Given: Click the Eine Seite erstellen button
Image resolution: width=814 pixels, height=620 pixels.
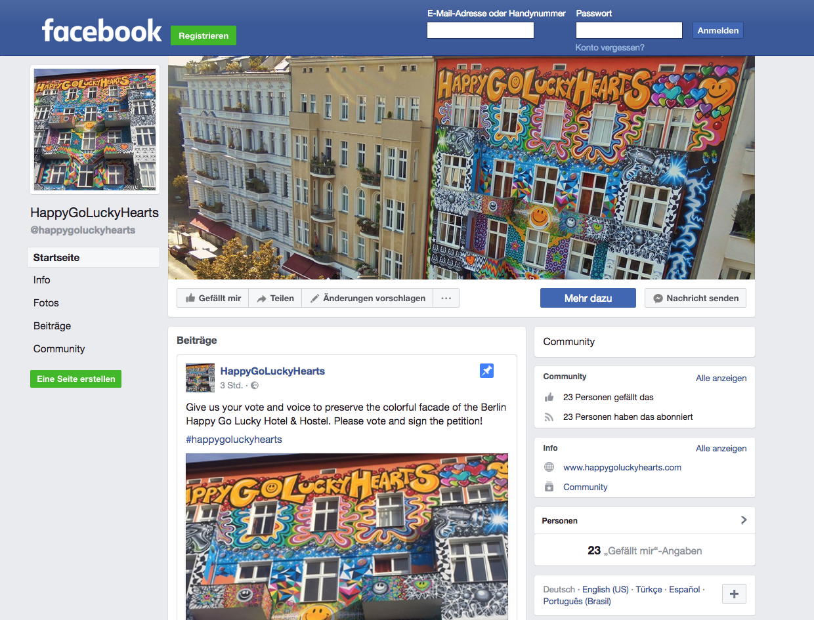Looking at the screenshot, I should coord(75,379).
